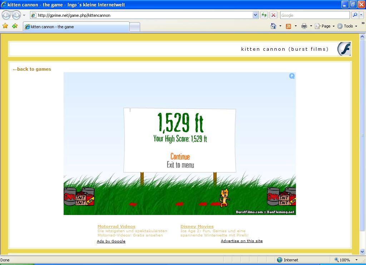Open a new blank tab

tap(135, 27)
